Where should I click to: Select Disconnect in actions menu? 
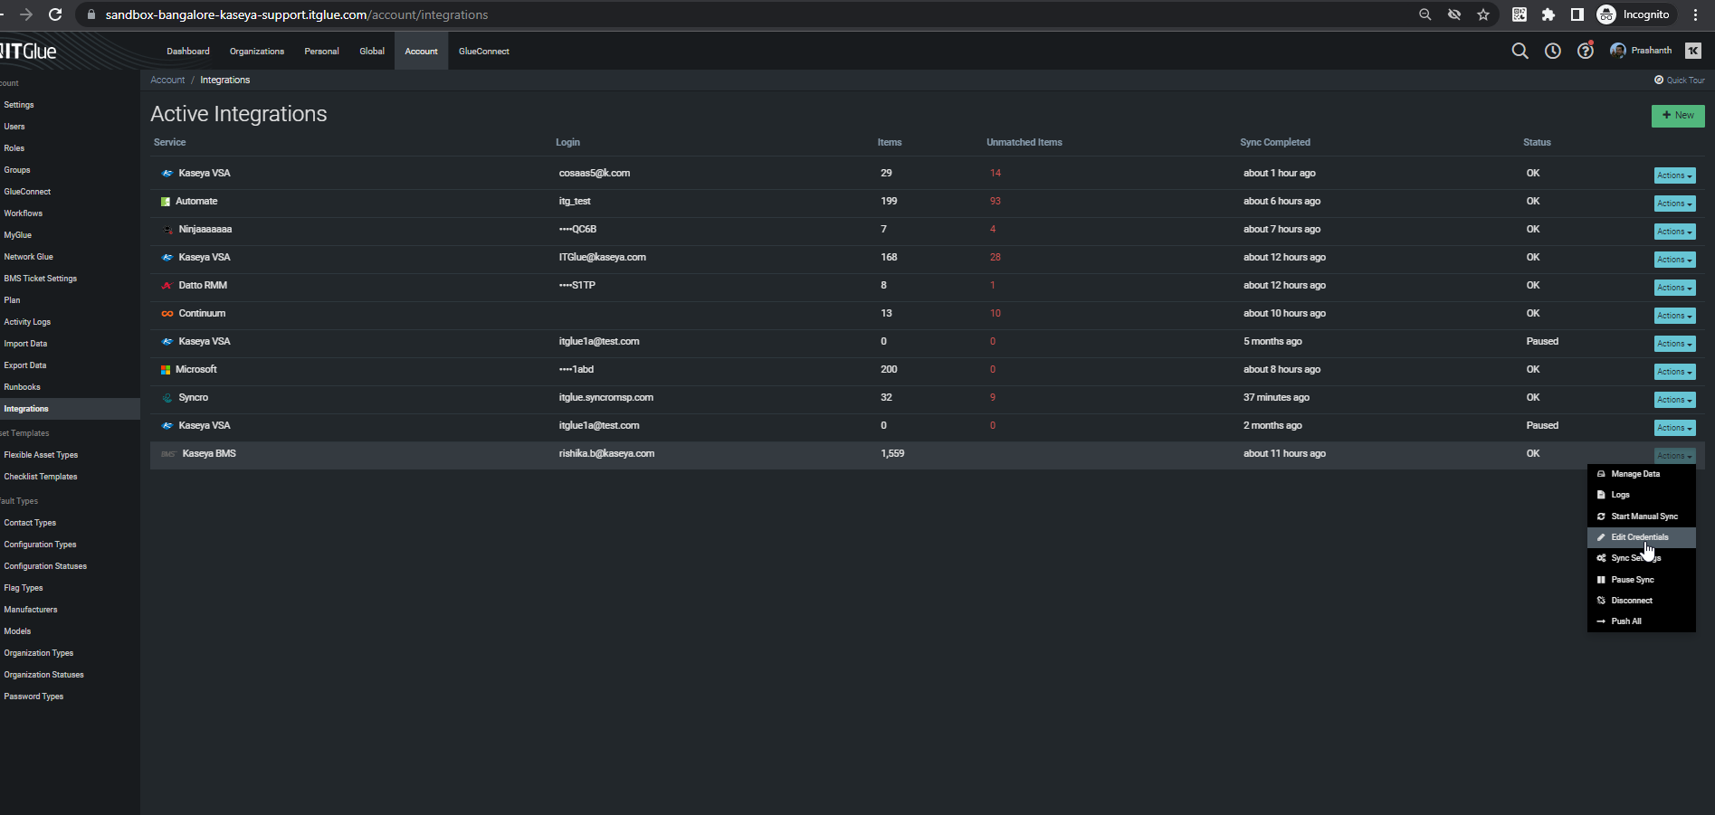pos(1641,601)
